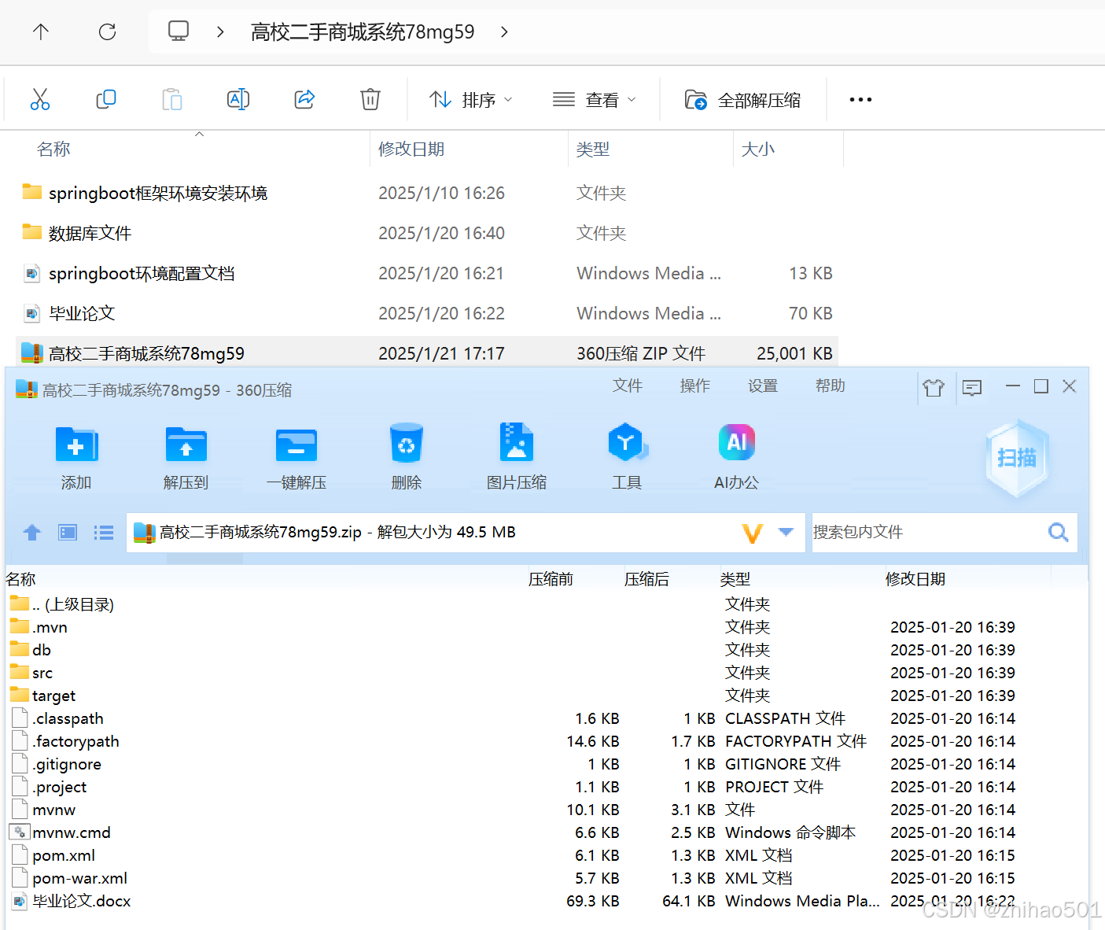Viewport: 1105px width, 930px height.
Task: Click the Paste clipboard icon in Explorer toolbar
Action: 172,99
